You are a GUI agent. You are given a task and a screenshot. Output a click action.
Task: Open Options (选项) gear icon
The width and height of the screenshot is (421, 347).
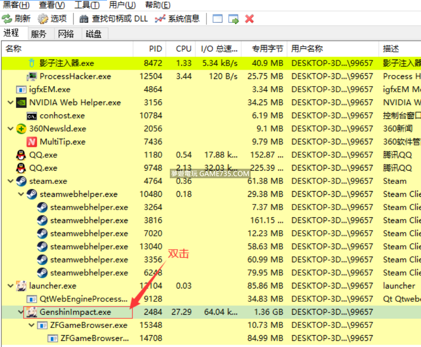pyautogui.click(x=43, y=19)
